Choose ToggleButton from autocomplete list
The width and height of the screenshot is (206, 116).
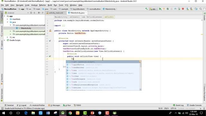click(103, 64)
